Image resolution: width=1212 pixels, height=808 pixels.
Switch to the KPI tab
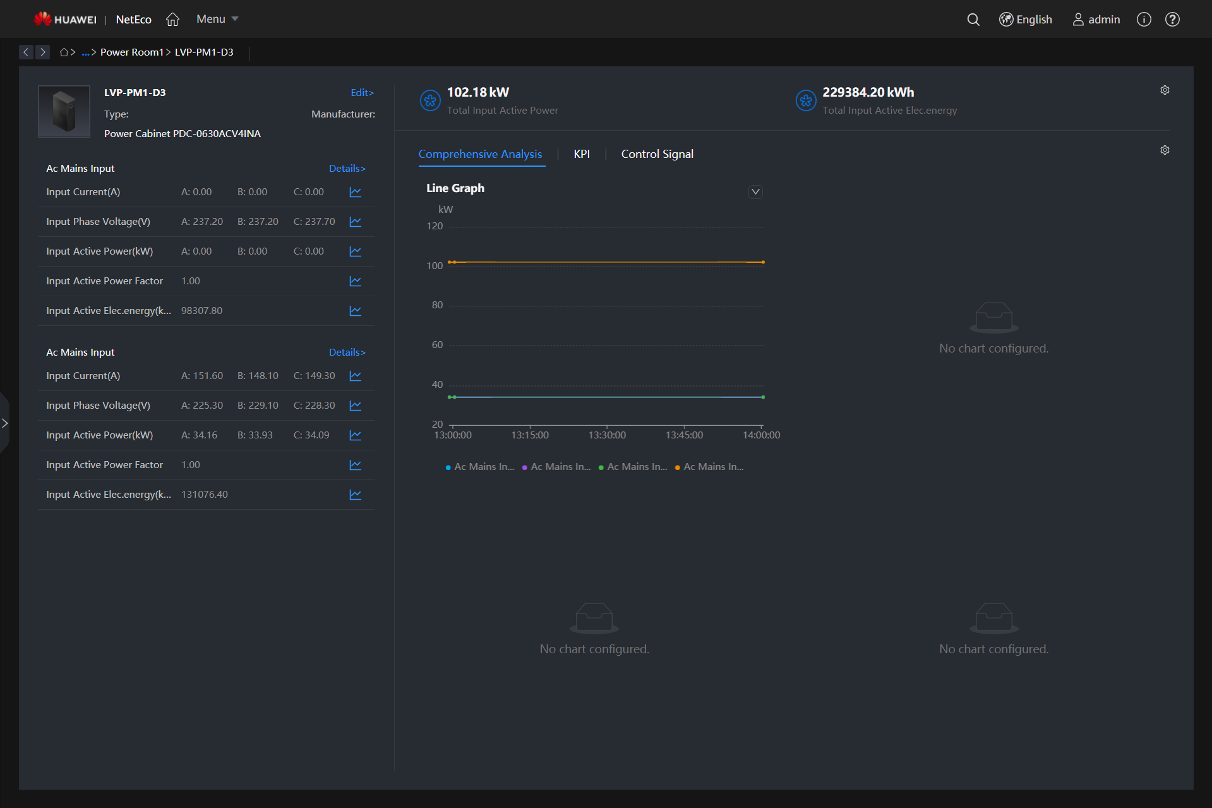click(581, 154)
